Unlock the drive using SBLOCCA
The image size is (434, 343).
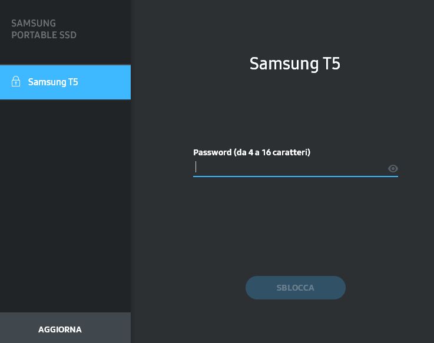point(296,288)
